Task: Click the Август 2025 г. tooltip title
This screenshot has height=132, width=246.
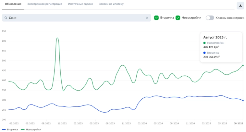Action: pos(215,37)
